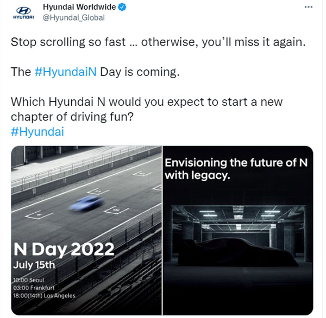Viewport: 326px width, 318px height.
Task: Click the Hyundai logo profile avatar
Action: [x=22, y=13]
